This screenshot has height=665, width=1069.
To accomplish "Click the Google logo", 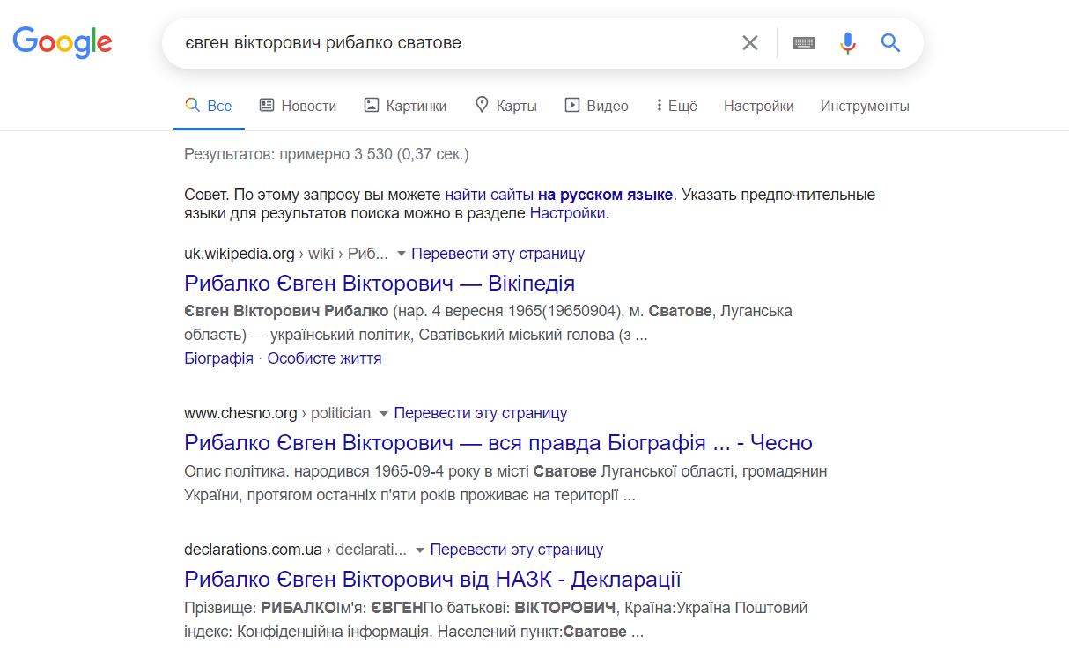I will click(x=63, y=41).
